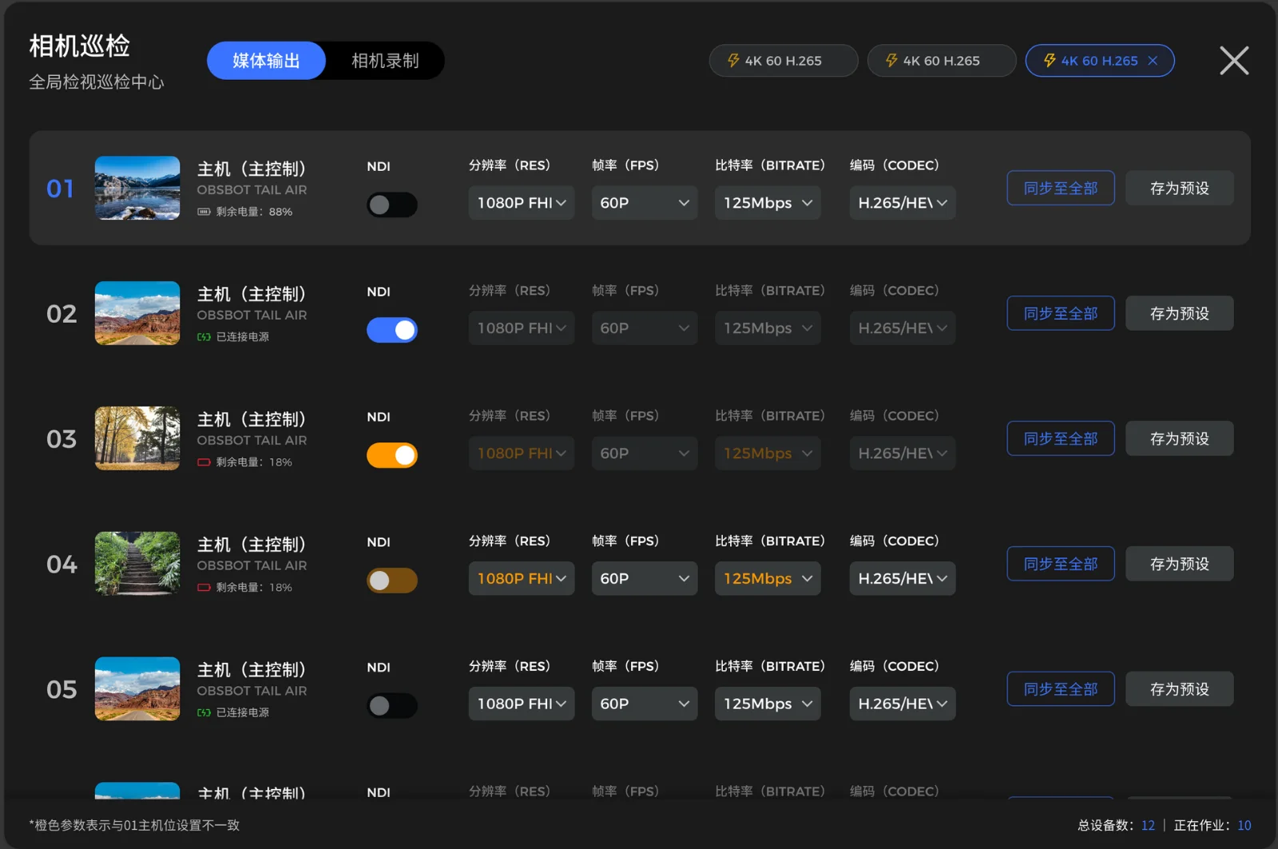Turn off orange NDI switch on camera 03
Image resolution: width=1278 pixels, height=849 pixels.
coord(391,455)
